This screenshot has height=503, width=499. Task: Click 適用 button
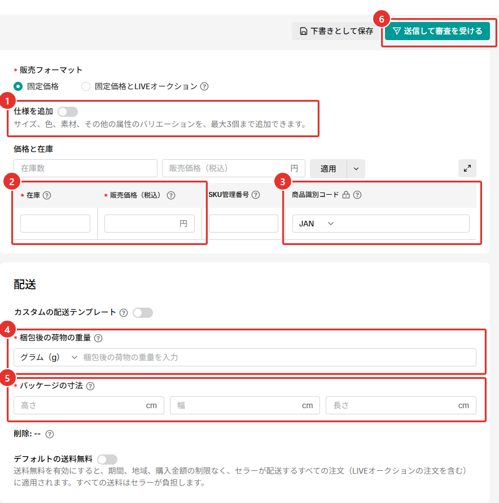tap(329, 169)
